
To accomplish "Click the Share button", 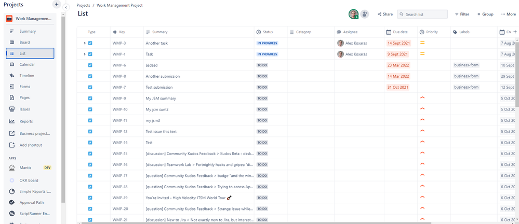I will tap(385, 14).
